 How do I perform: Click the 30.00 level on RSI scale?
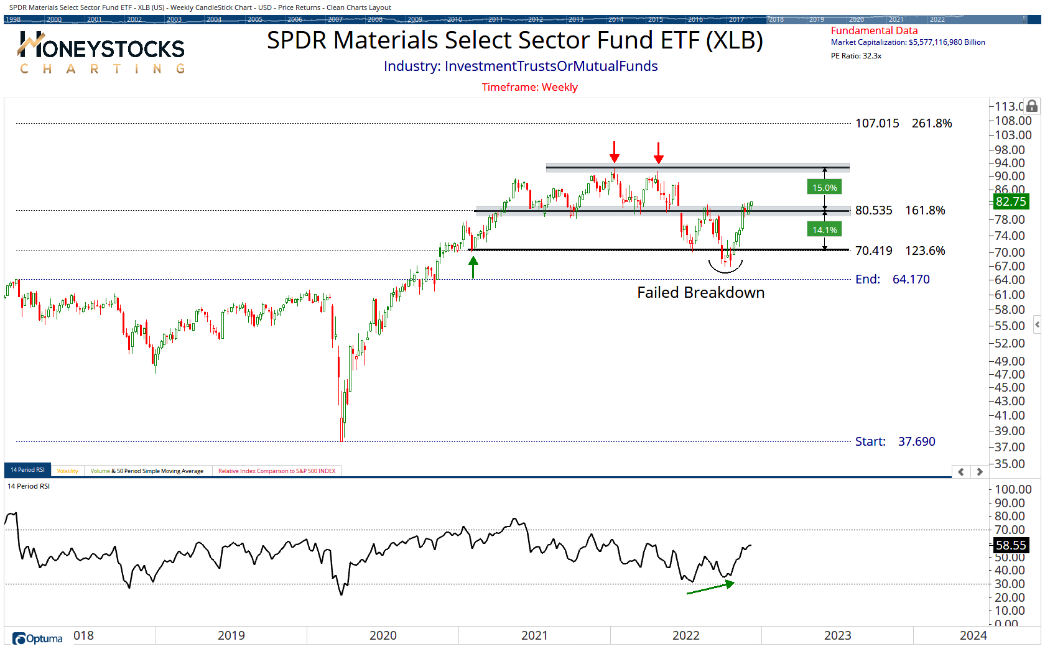(x=1010, y=584)
